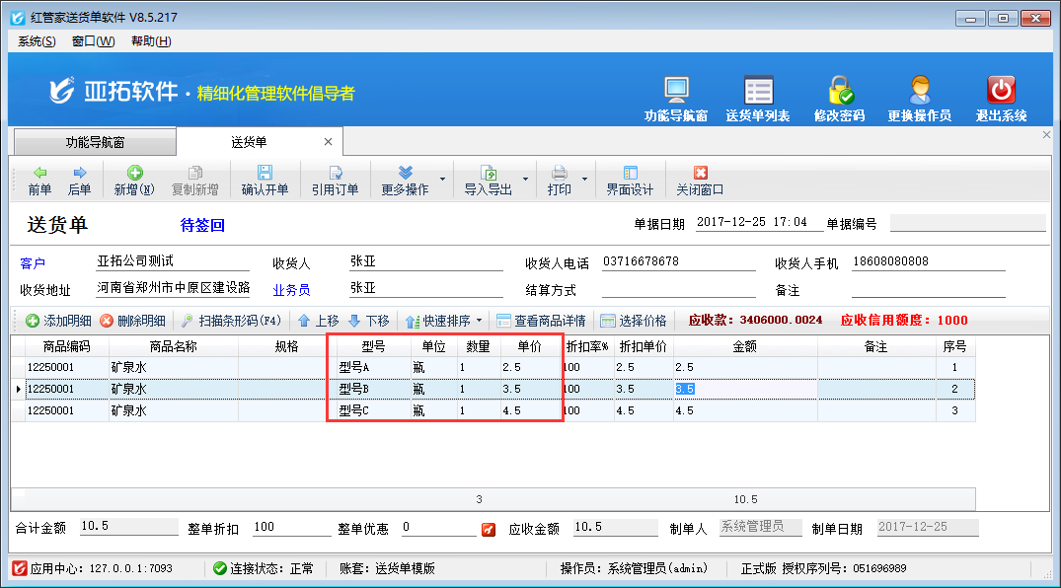Expand the 更多操作 dropdown arrow
The image size is (1061, 588).
(x=442, y=181)
